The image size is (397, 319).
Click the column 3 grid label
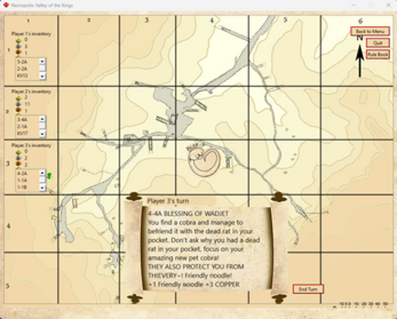(147, 20)
